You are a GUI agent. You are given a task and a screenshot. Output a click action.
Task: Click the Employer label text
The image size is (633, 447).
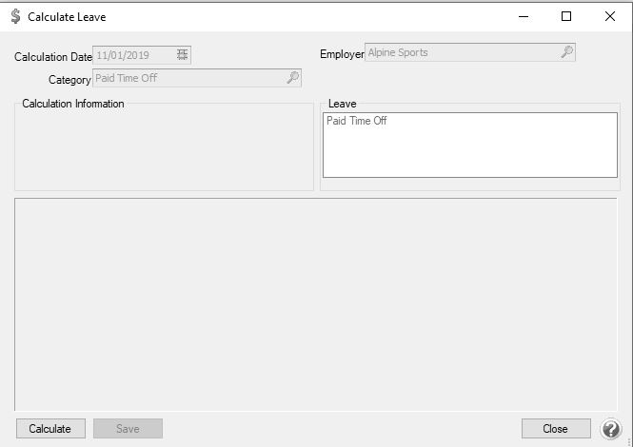click(342, 54)
